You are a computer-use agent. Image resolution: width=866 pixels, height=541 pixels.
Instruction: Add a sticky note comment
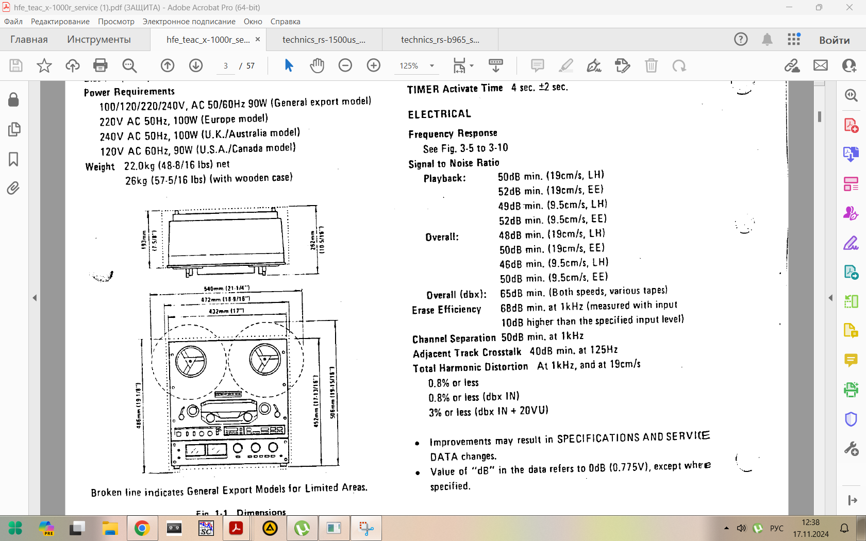[x=538, y=65]
